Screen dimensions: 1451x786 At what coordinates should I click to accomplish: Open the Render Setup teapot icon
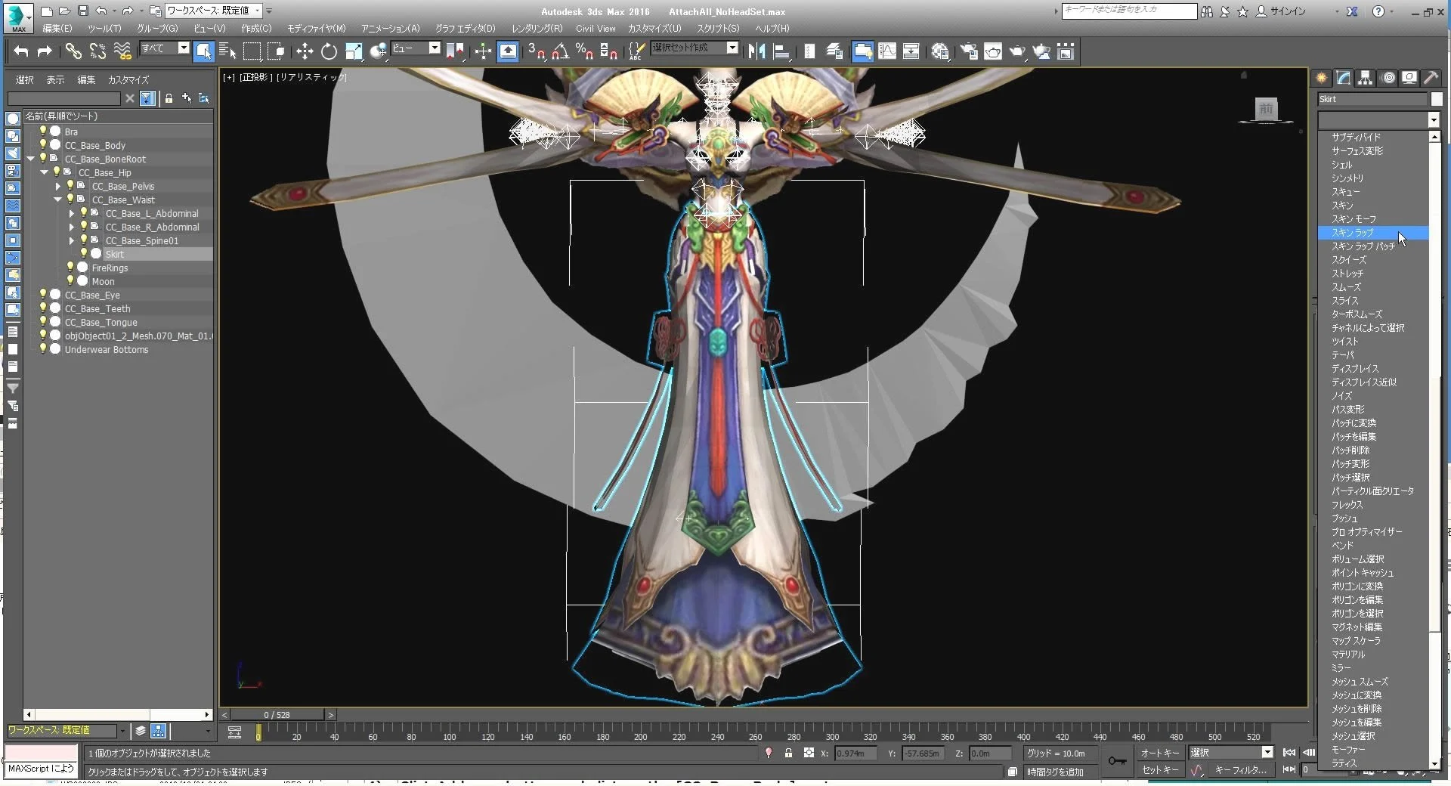969,51
